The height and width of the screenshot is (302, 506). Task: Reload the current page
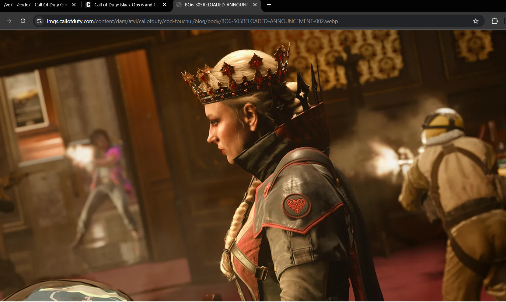coord(23,21)
